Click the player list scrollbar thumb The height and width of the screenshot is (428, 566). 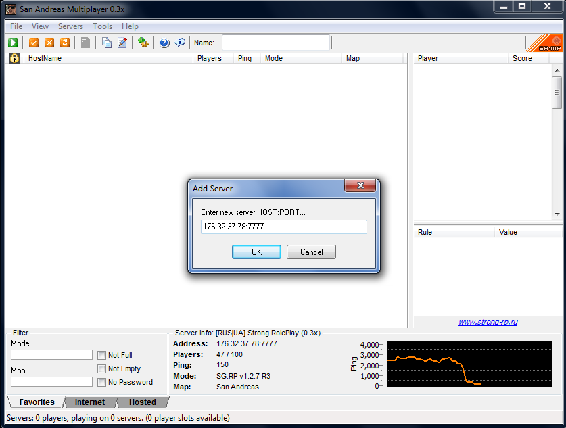pyautogui.click(x=557, y=93)
